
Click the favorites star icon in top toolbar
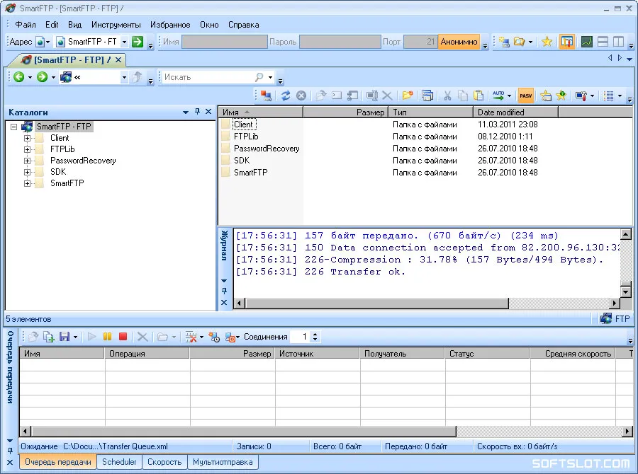[547, 42]
